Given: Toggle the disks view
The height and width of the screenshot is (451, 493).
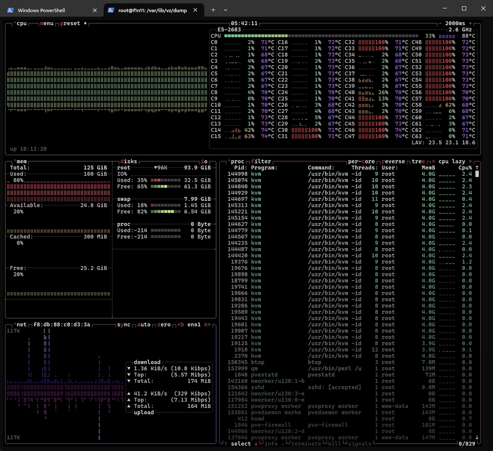Looking at the screenshot, I should pyautogui.click(x=129, y=162).
